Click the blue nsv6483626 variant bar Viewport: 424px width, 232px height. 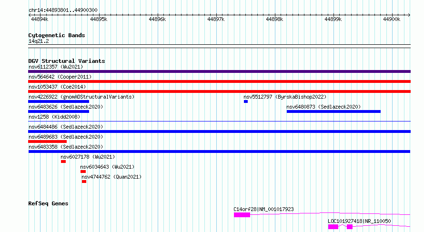click(x=59, y=111)
